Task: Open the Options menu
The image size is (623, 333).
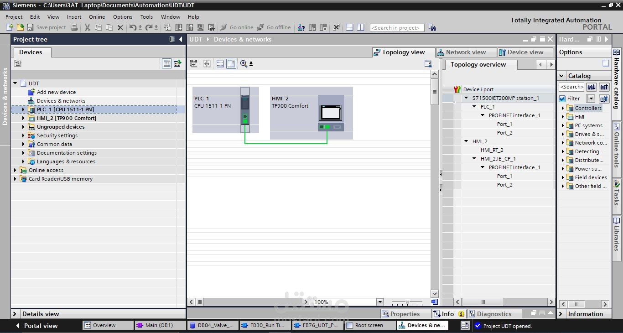Action: [123, 17]
